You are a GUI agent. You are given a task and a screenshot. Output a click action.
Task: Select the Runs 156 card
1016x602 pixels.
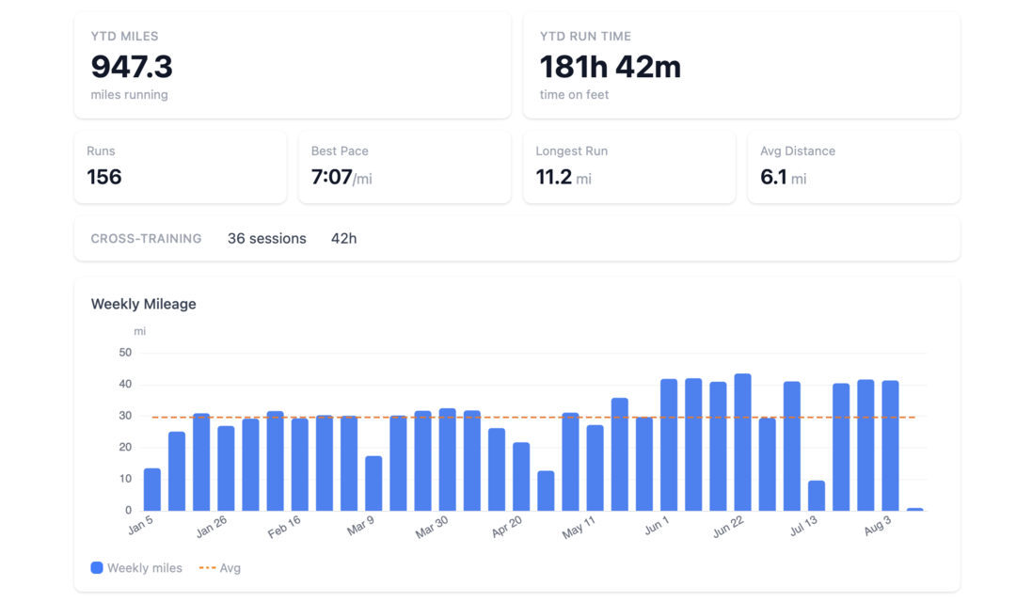point(180,167)
